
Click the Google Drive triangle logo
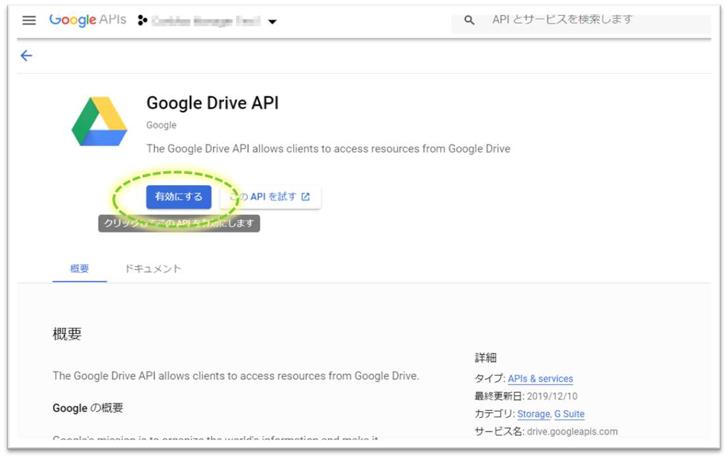click(x=99, y=121)
